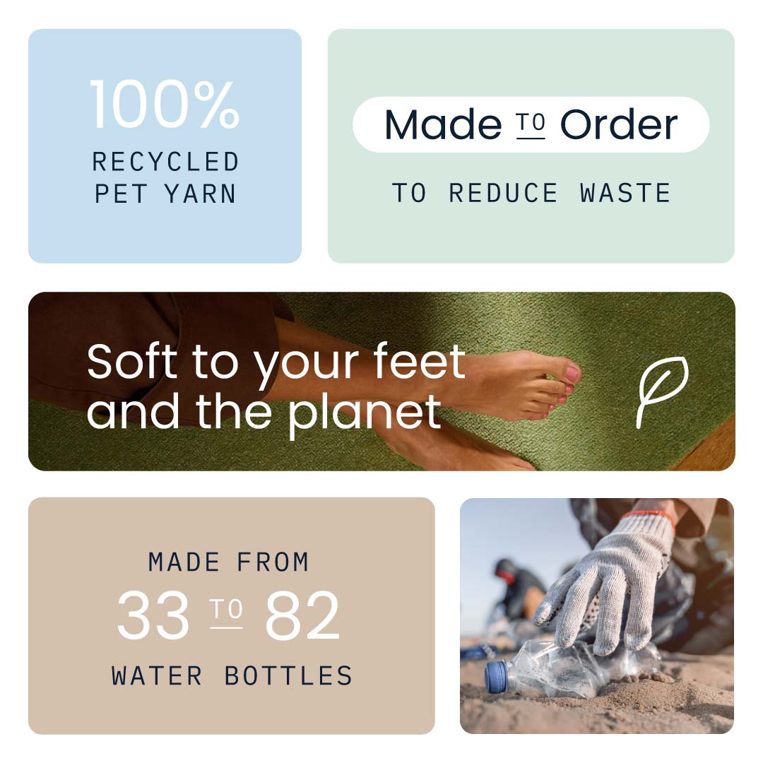Click the Soft to your feet headline
Viewport: 763px width, 763px height.
coord(276,386)
